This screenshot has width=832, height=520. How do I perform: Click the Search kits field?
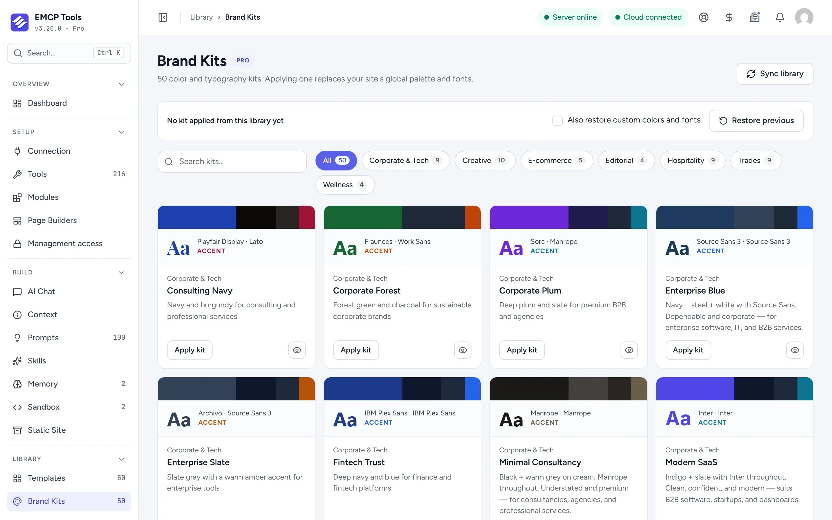[x=232, y=162]
